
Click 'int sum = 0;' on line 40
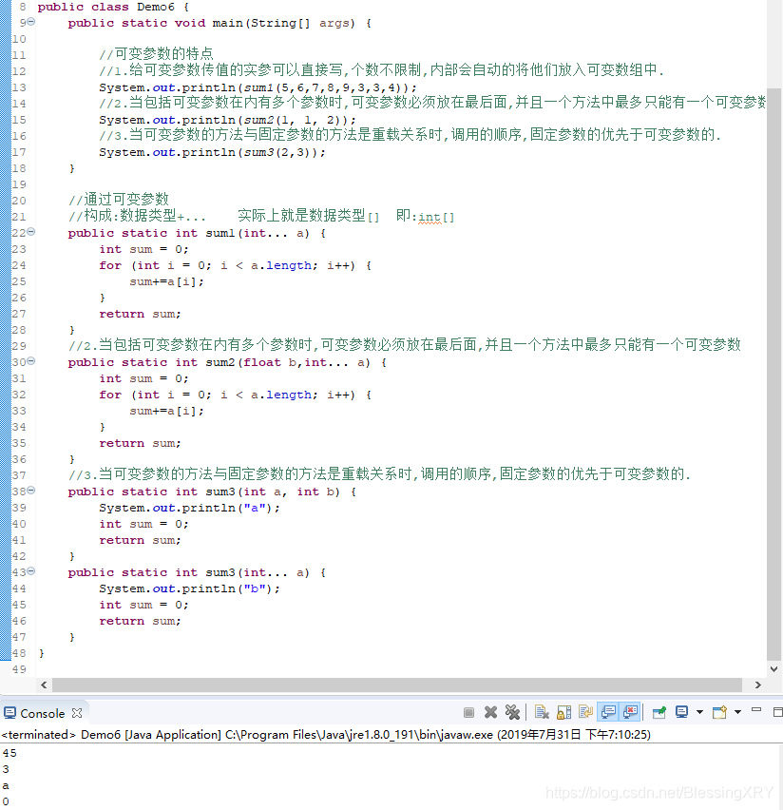pyautogui.click(x=144, y=524)
